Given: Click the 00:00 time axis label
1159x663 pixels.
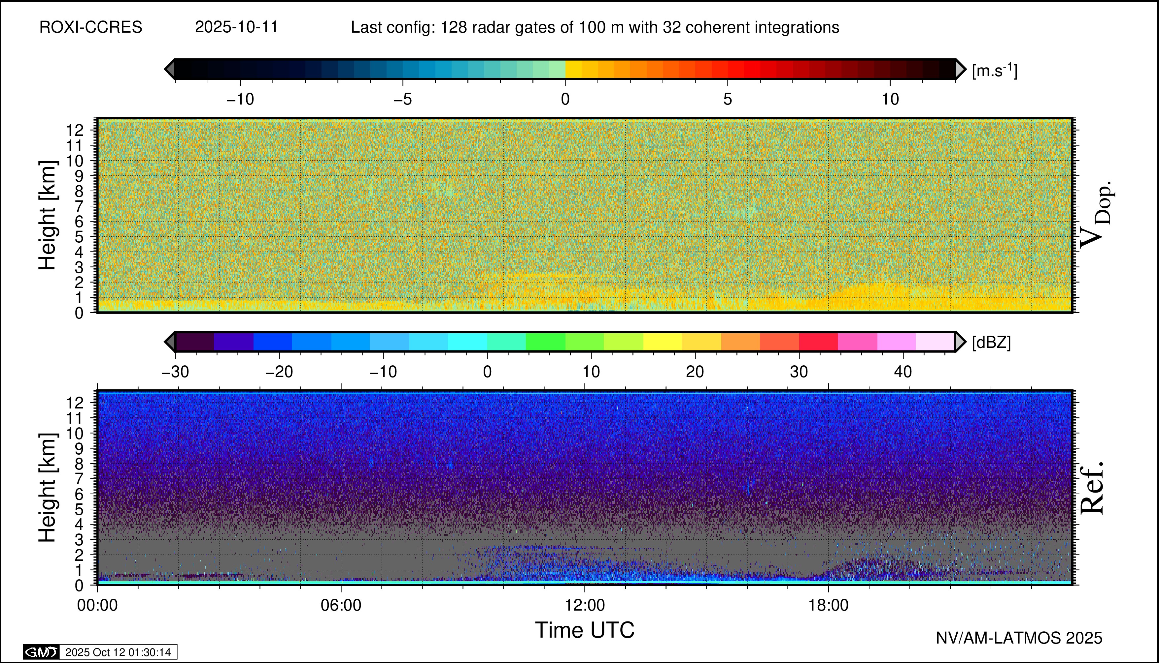Looking at the screenshot, I should coord(98,605).
